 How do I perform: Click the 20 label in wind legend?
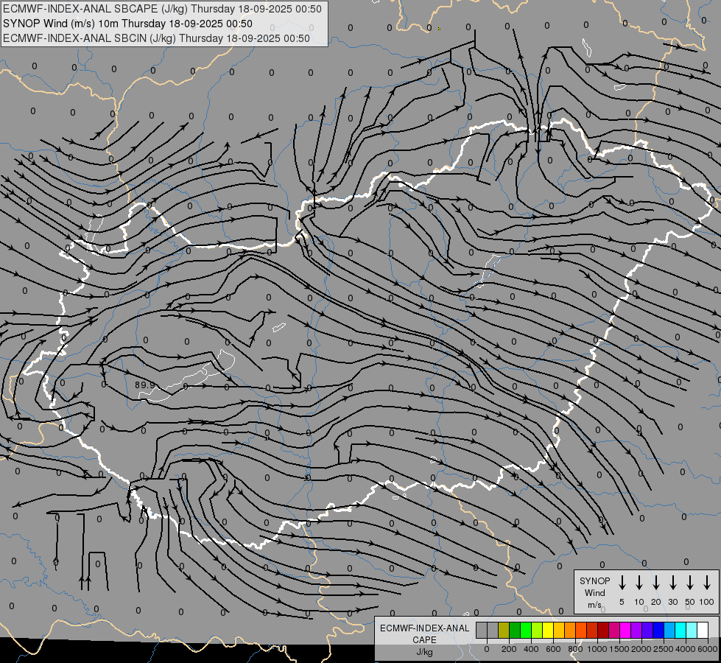coord(656,602)
